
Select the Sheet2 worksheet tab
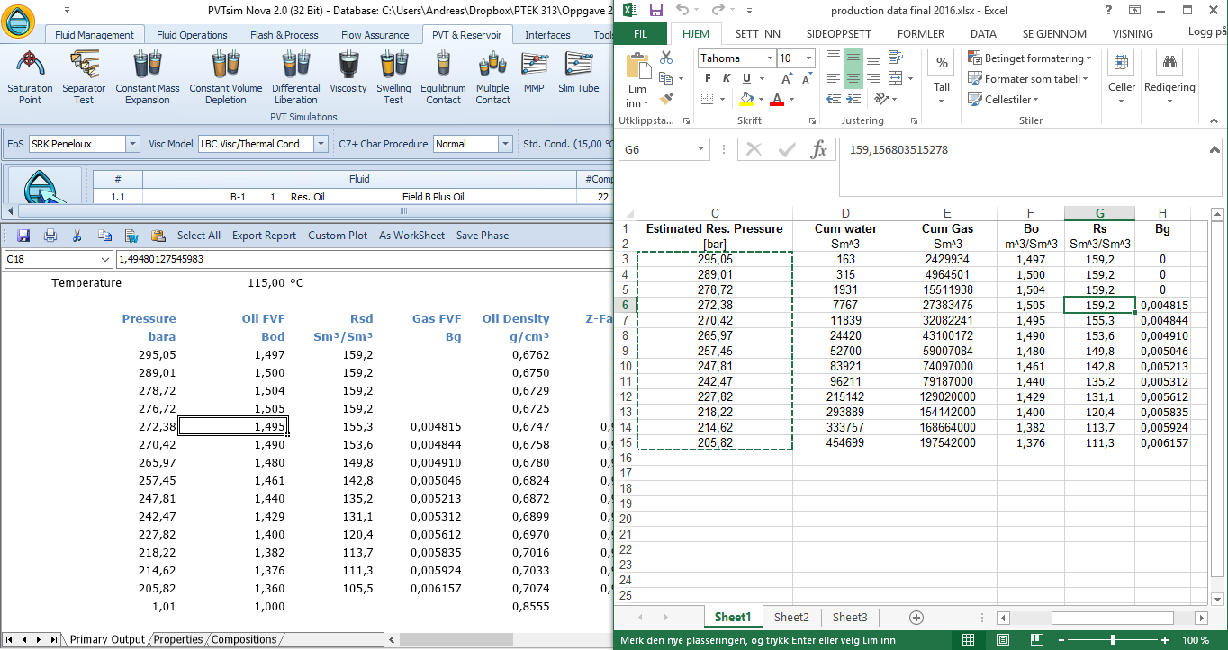click(791, 617)
